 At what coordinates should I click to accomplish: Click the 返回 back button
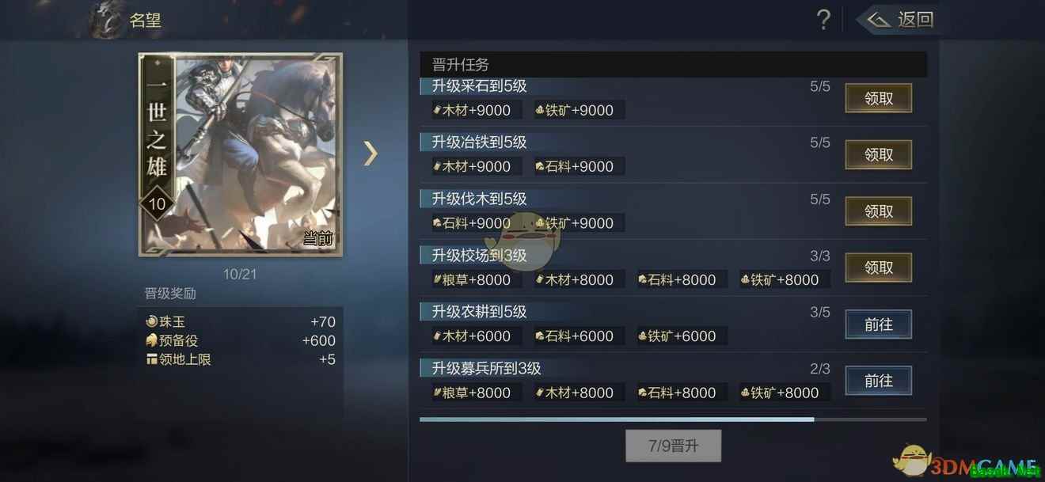point(900,20)
